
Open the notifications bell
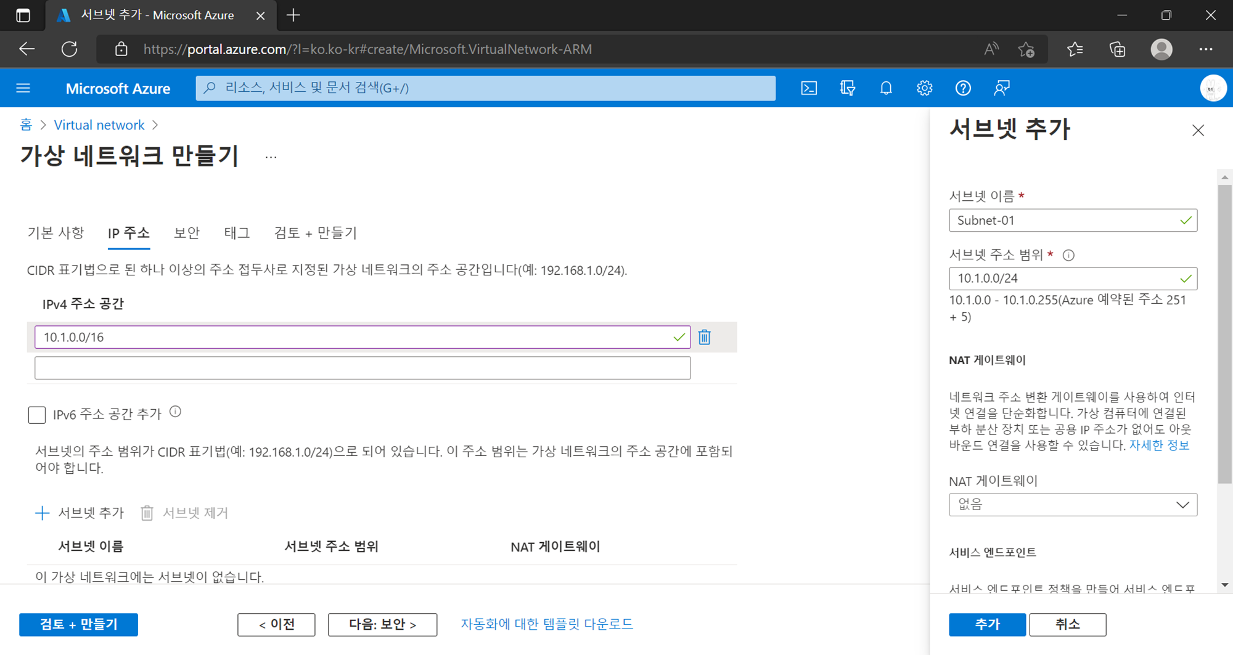pos(886,88)
